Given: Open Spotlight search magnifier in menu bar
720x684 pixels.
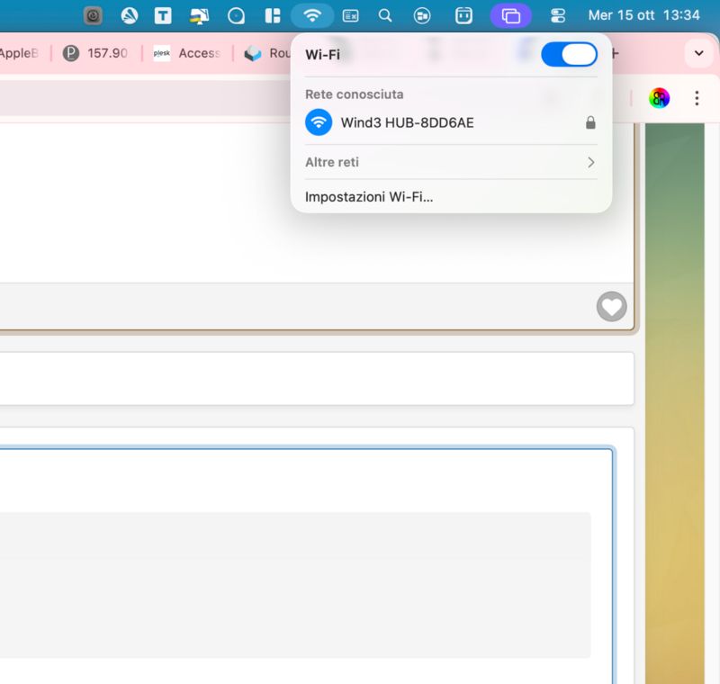Looking at the screenshot, I should click(385, 15).
